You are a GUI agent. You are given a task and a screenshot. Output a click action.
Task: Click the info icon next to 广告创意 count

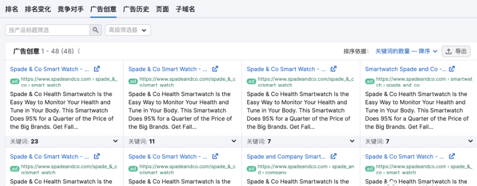(x=79, y=51)
